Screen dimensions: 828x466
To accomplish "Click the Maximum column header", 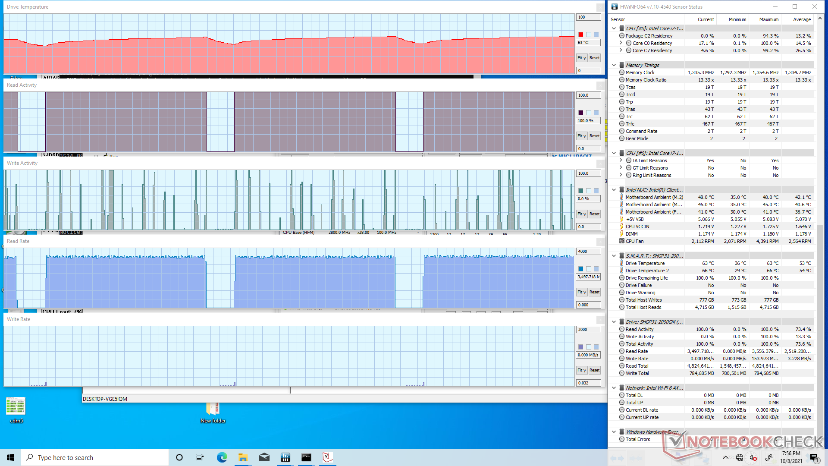I will click(765, 19).
